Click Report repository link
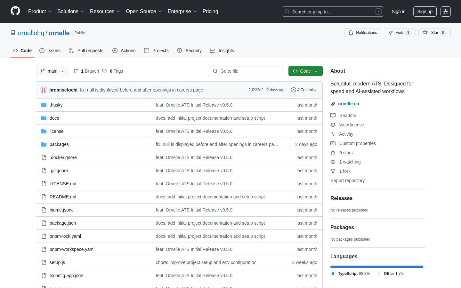This screenshot has width=461, height=288. point(347,180)
